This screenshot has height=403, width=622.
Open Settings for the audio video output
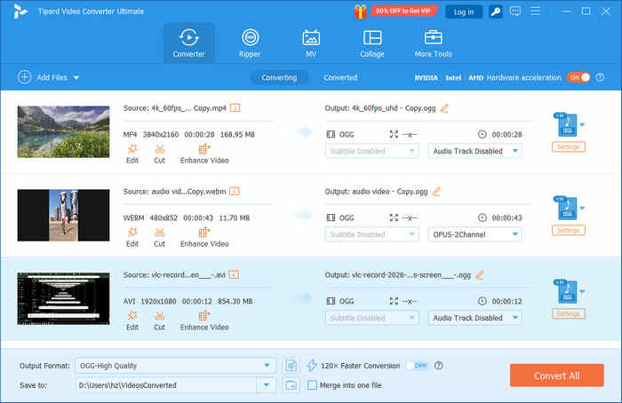[569, 230]
